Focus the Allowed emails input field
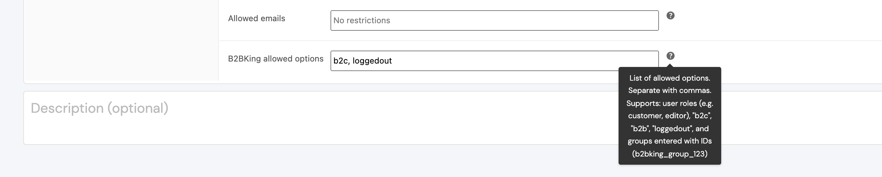The image size is (882, 177). [494, 21]
